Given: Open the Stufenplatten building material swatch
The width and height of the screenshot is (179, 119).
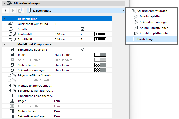Looking at the screenshot, I should tap(100, 65).
